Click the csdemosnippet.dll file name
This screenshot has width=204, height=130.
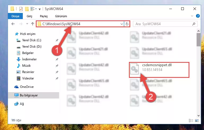tap(157, 65)
